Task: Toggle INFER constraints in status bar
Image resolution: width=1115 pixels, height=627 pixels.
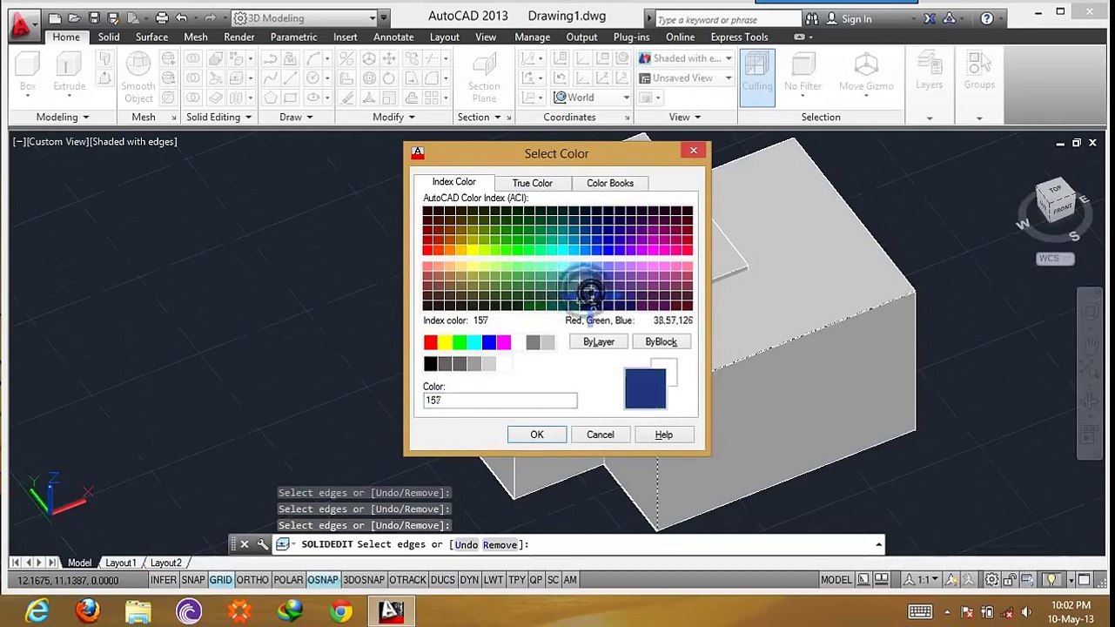Action: [x=163, y=580]
